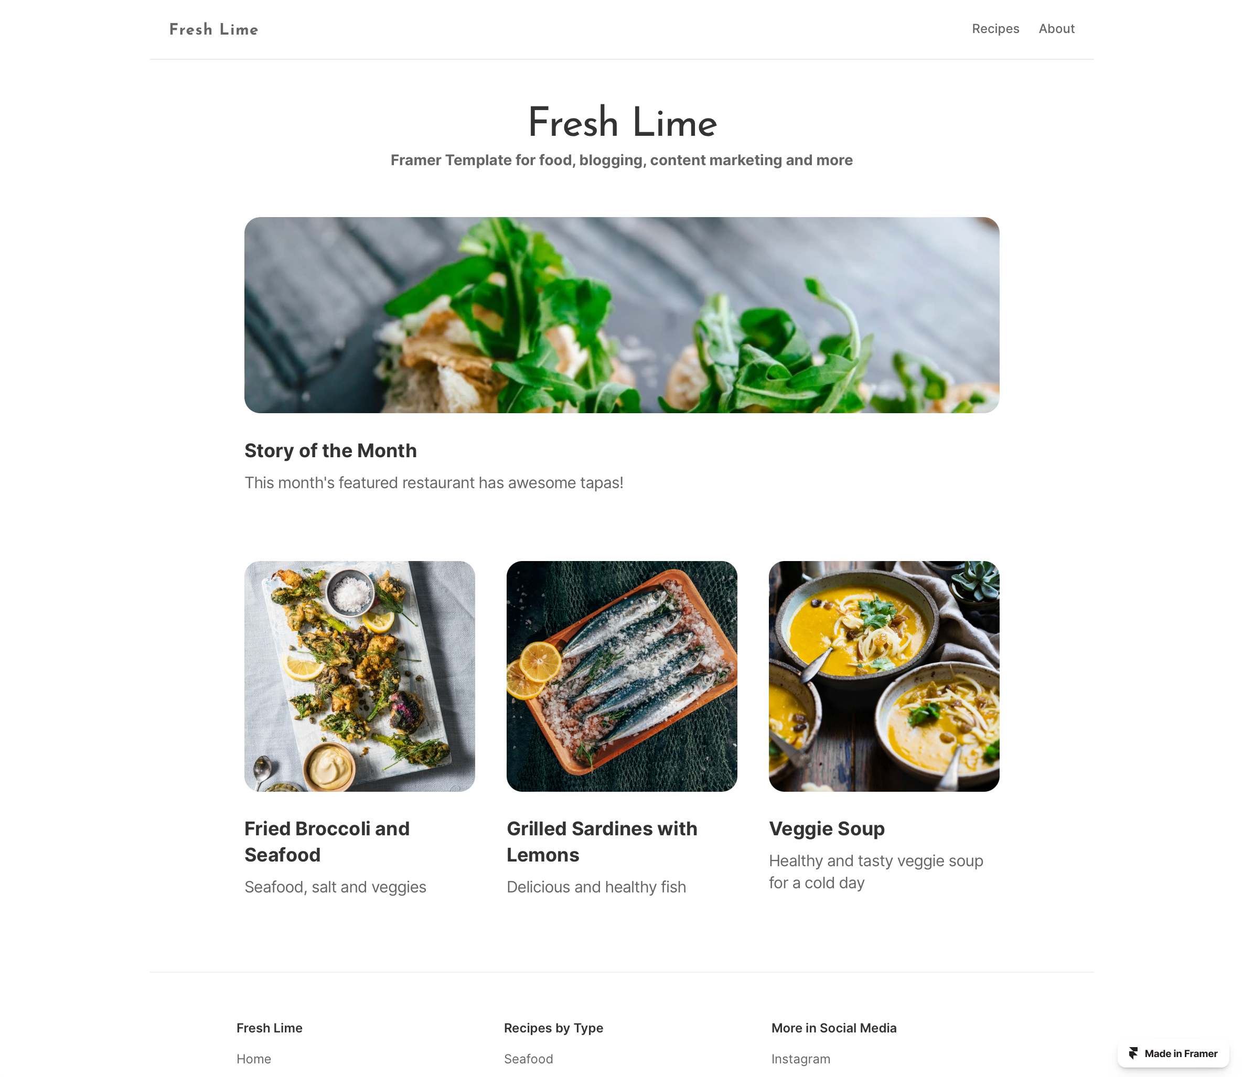This screenshot has width=1243, height=1077.
Task: Open the Fried Broccoli and Seafood photo
Action: (x=359, y=676)
